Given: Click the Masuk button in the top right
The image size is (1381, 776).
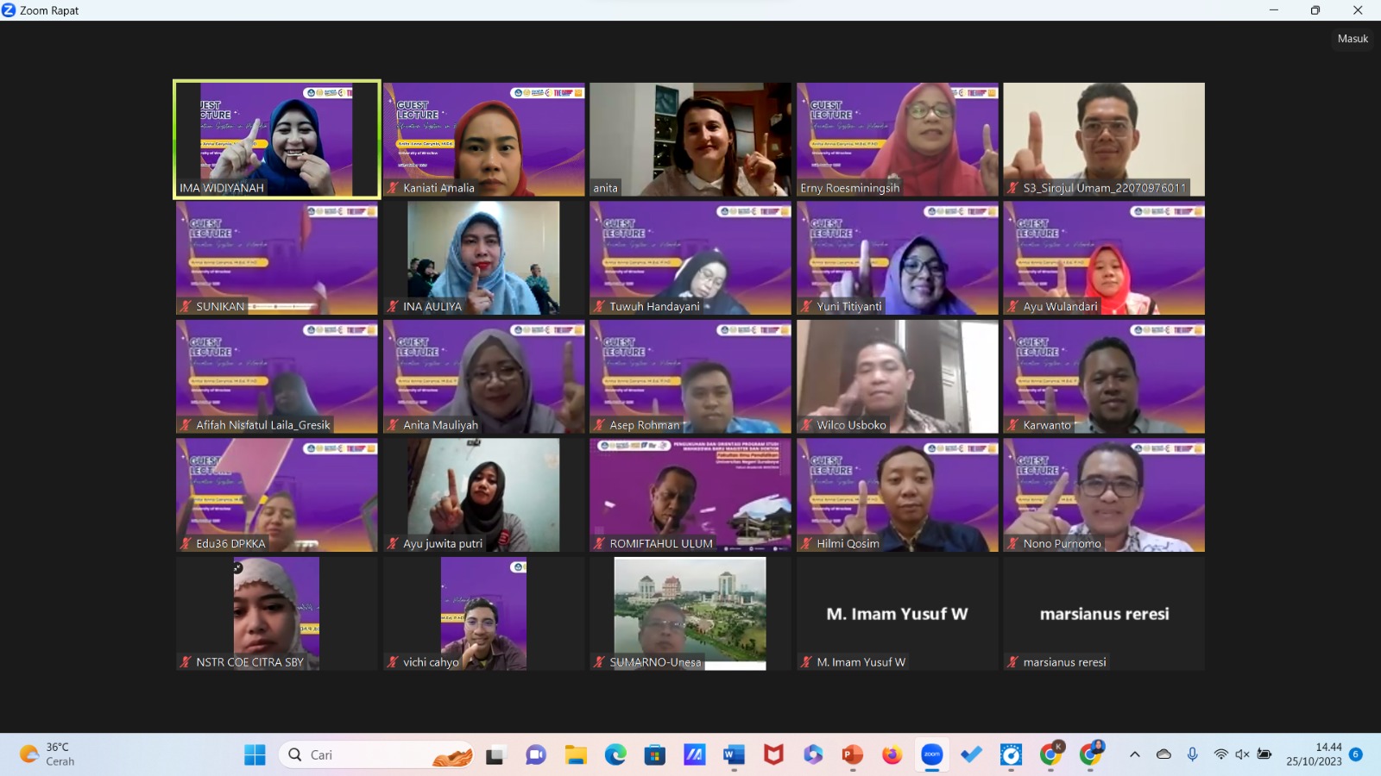Looking at the screenshot, I should [1352, 39].
